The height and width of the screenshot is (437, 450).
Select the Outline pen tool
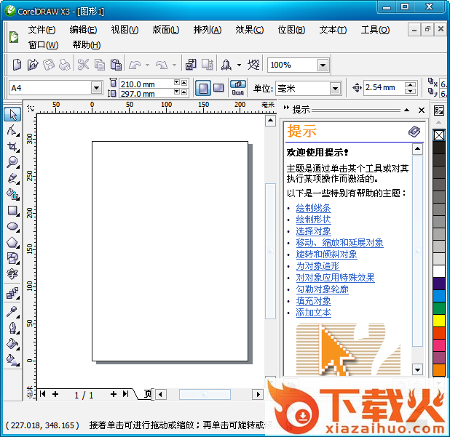12,328
